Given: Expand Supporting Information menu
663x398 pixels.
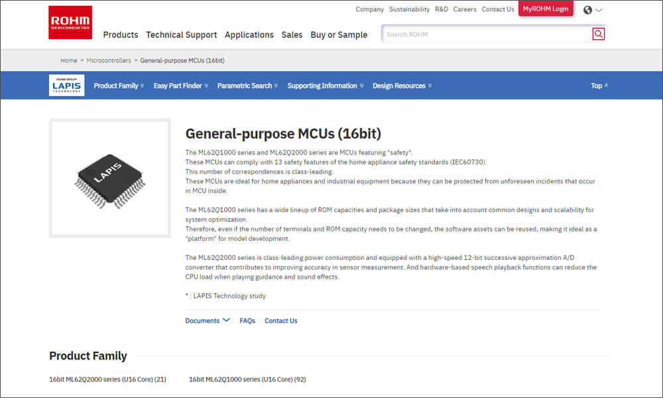Looking at the screenshot, I should [326, 86].
